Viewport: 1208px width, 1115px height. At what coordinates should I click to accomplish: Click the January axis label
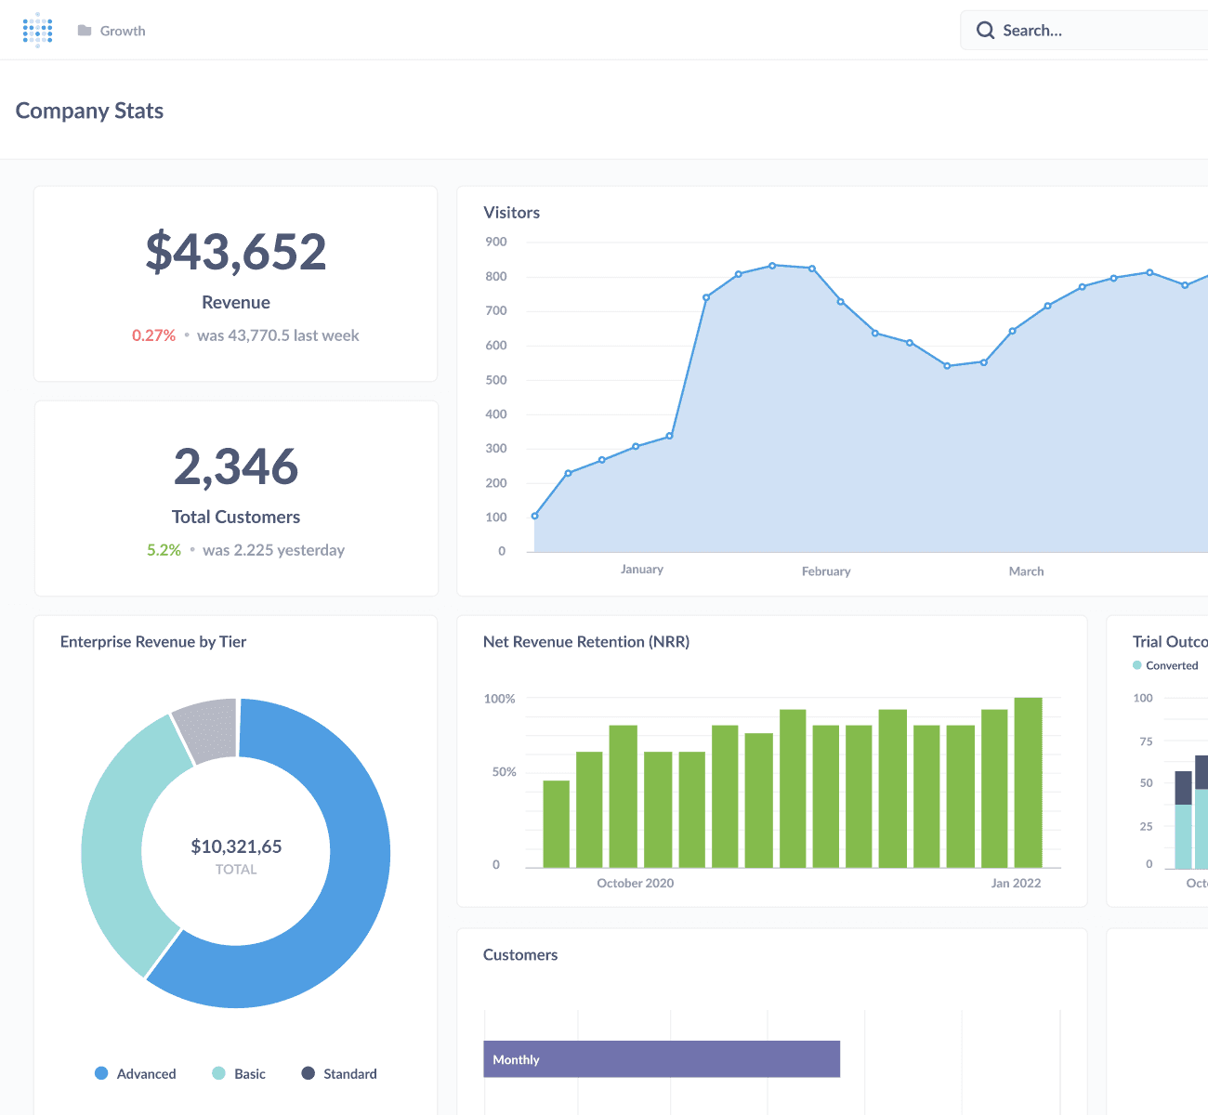tap(642, 570)
